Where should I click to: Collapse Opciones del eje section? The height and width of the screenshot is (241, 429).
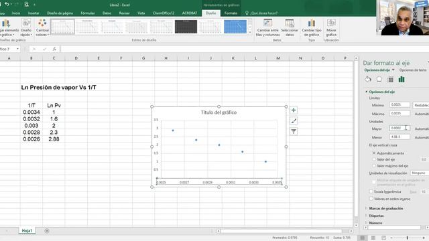pos(367,92)
